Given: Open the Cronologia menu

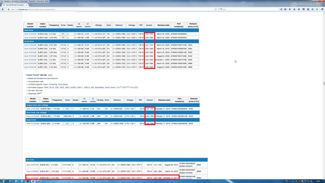Looking at the screenshot, I should [x=24, y=1].
